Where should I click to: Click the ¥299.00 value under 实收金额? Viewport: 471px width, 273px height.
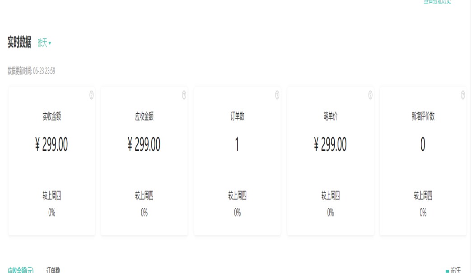[51, 145]
